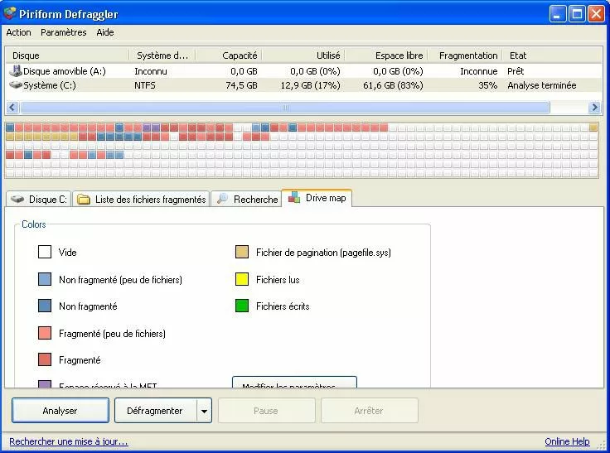The height and width of the screenshot is (453, 610).
Task: Click the Prêt status cell
Action: click(x=516, y=71)
